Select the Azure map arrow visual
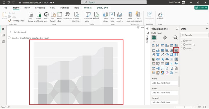209x109 pixels. pos(162,59)
